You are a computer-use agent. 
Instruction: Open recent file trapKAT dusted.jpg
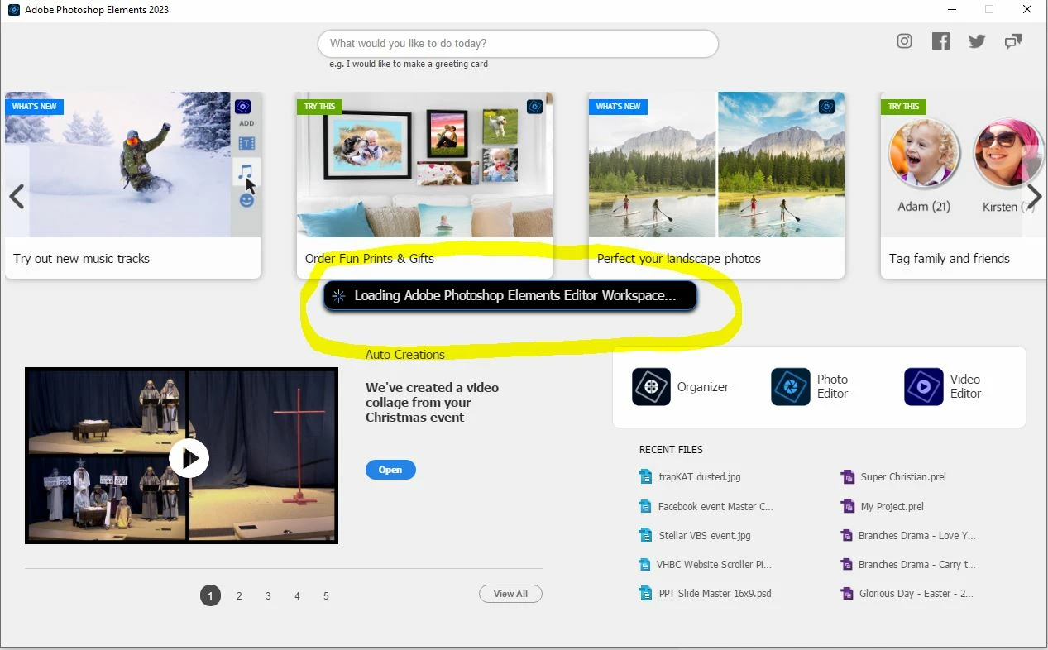(699, 477)
